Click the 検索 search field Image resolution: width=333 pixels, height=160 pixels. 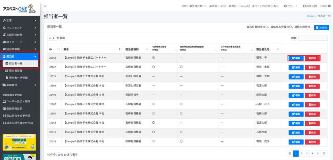coord(313,38)
